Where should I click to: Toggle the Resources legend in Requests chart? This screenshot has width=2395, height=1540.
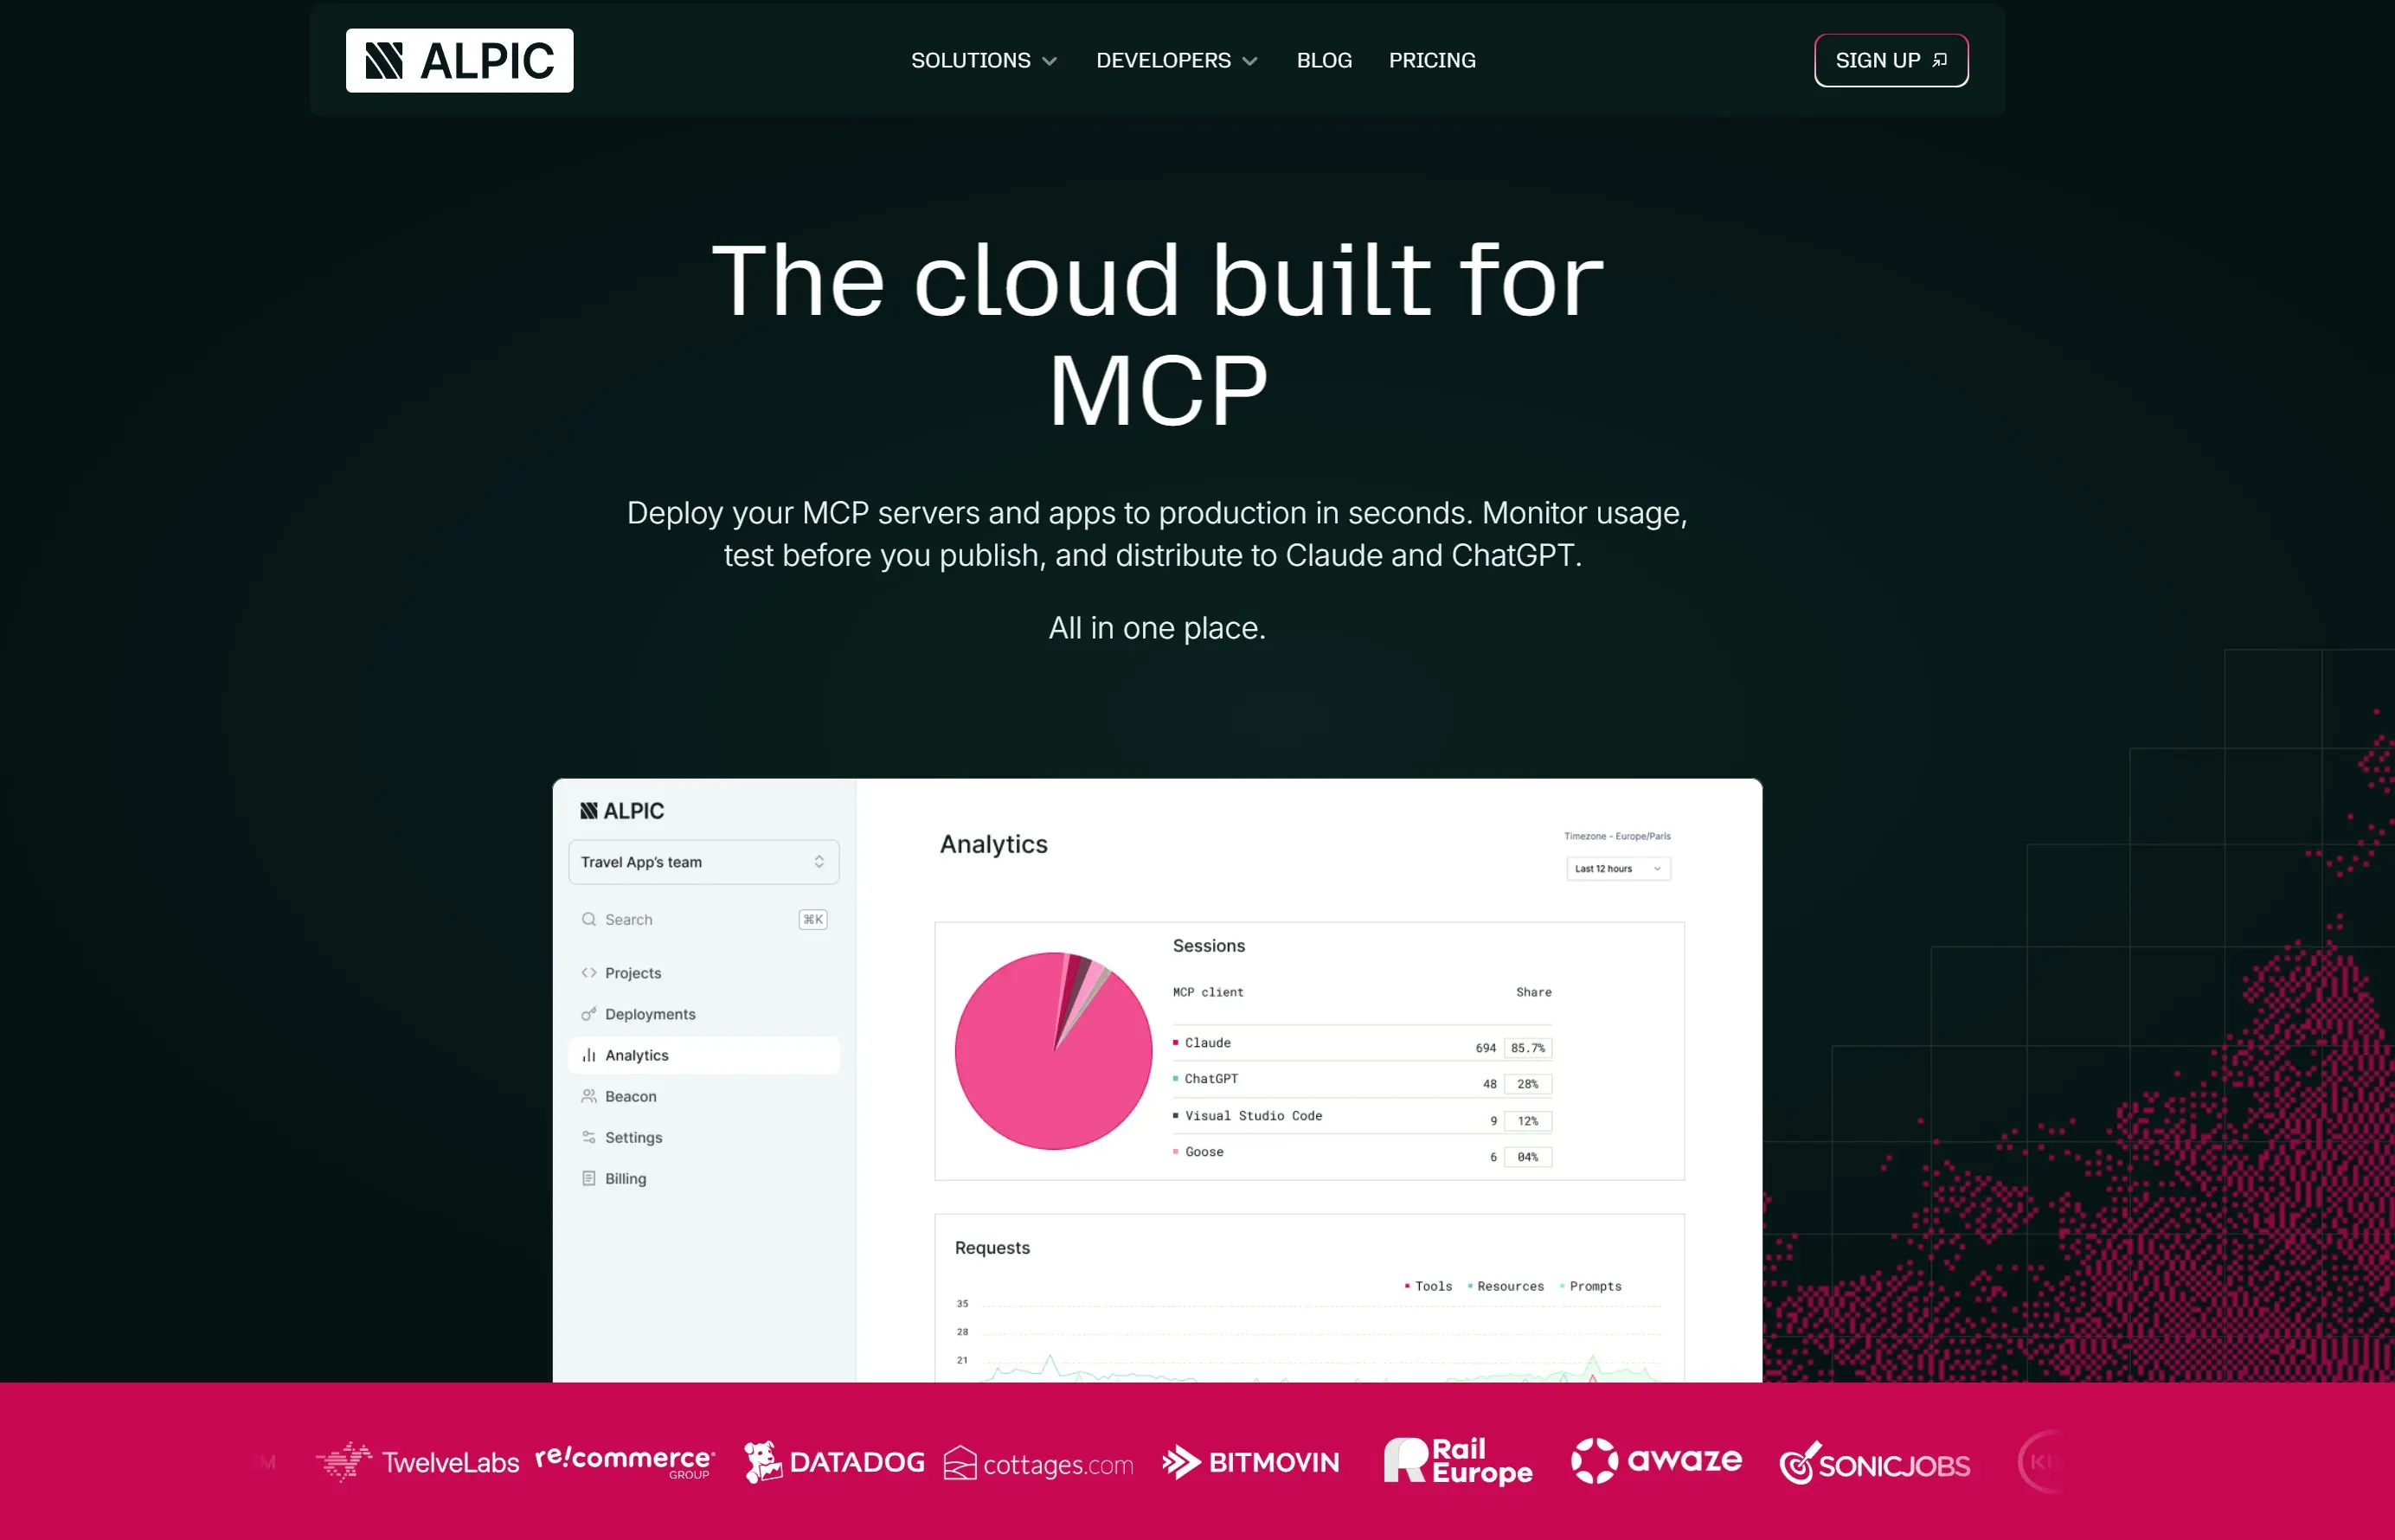pos(1505,1287)
